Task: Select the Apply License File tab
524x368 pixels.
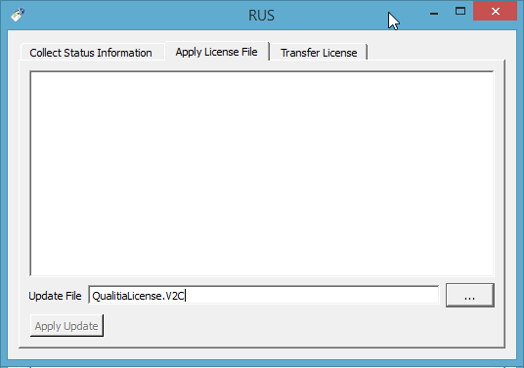Action: pyautogui.click(x=217, y=52)
